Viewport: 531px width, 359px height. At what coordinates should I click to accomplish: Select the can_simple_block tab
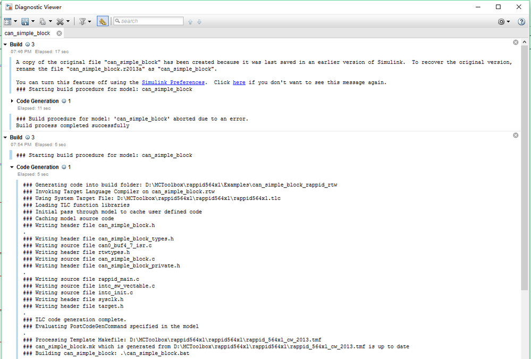coord(28,33)
